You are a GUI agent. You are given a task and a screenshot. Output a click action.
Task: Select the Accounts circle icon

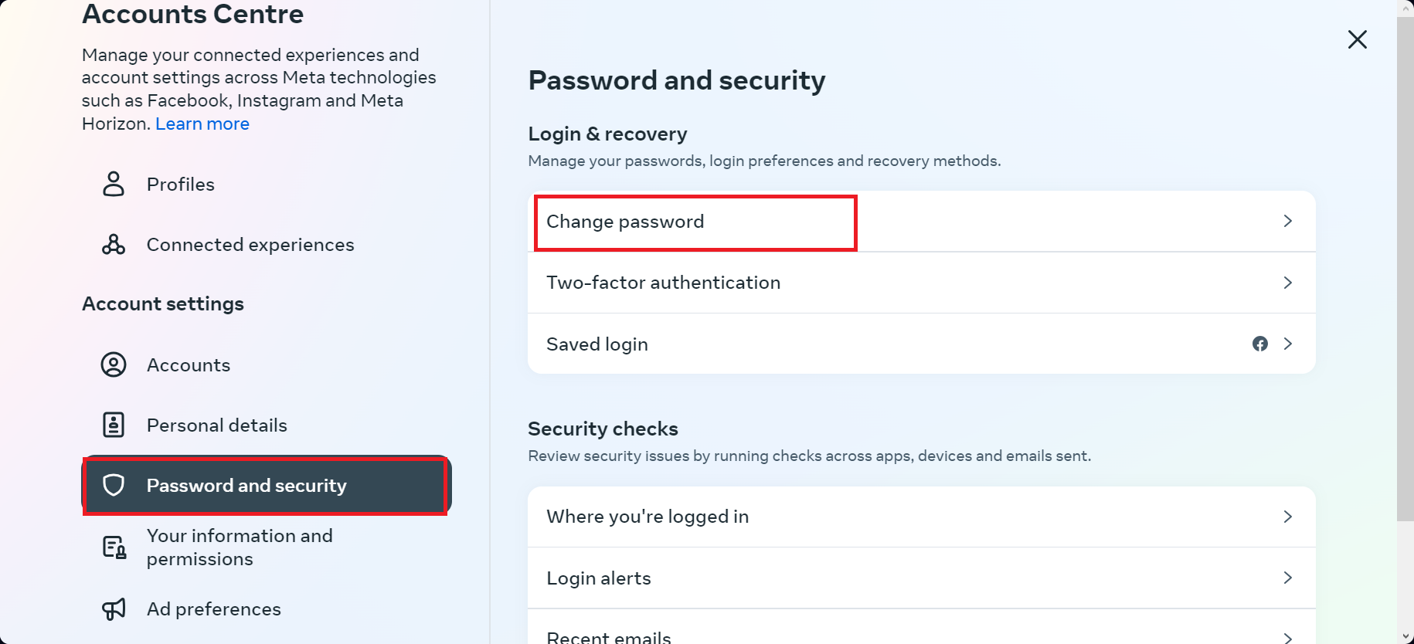coord(114,364)
